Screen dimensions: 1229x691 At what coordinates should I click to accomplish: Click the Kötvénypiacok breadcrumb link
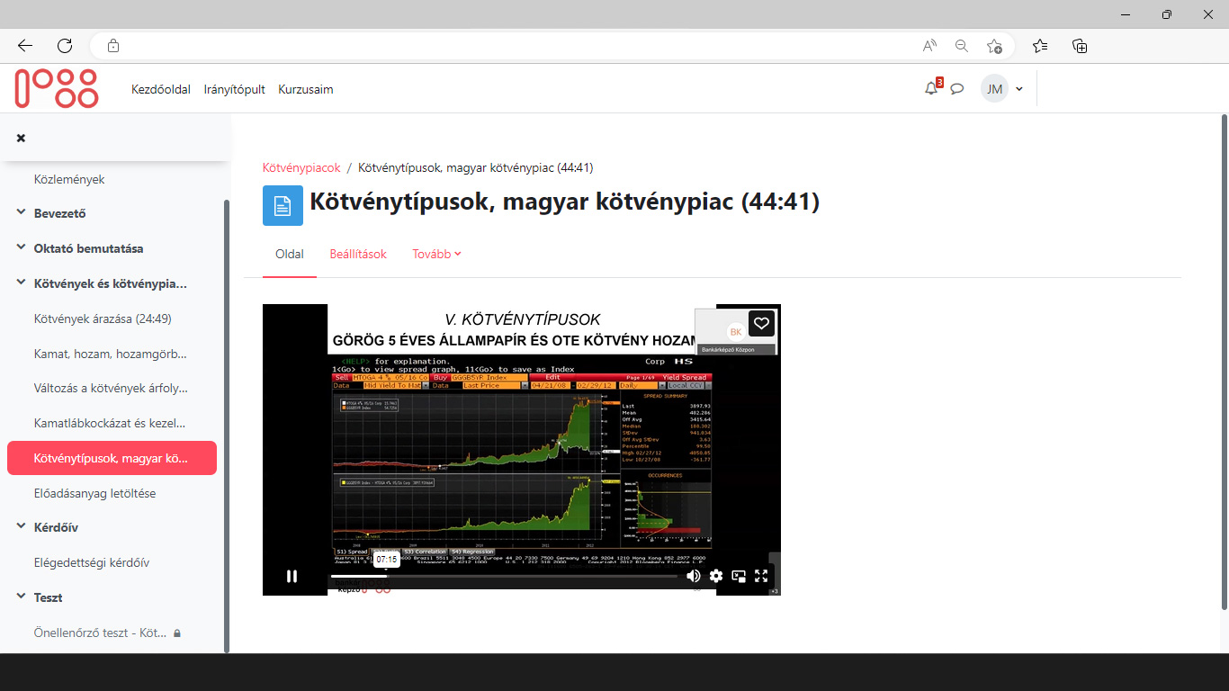301,167
